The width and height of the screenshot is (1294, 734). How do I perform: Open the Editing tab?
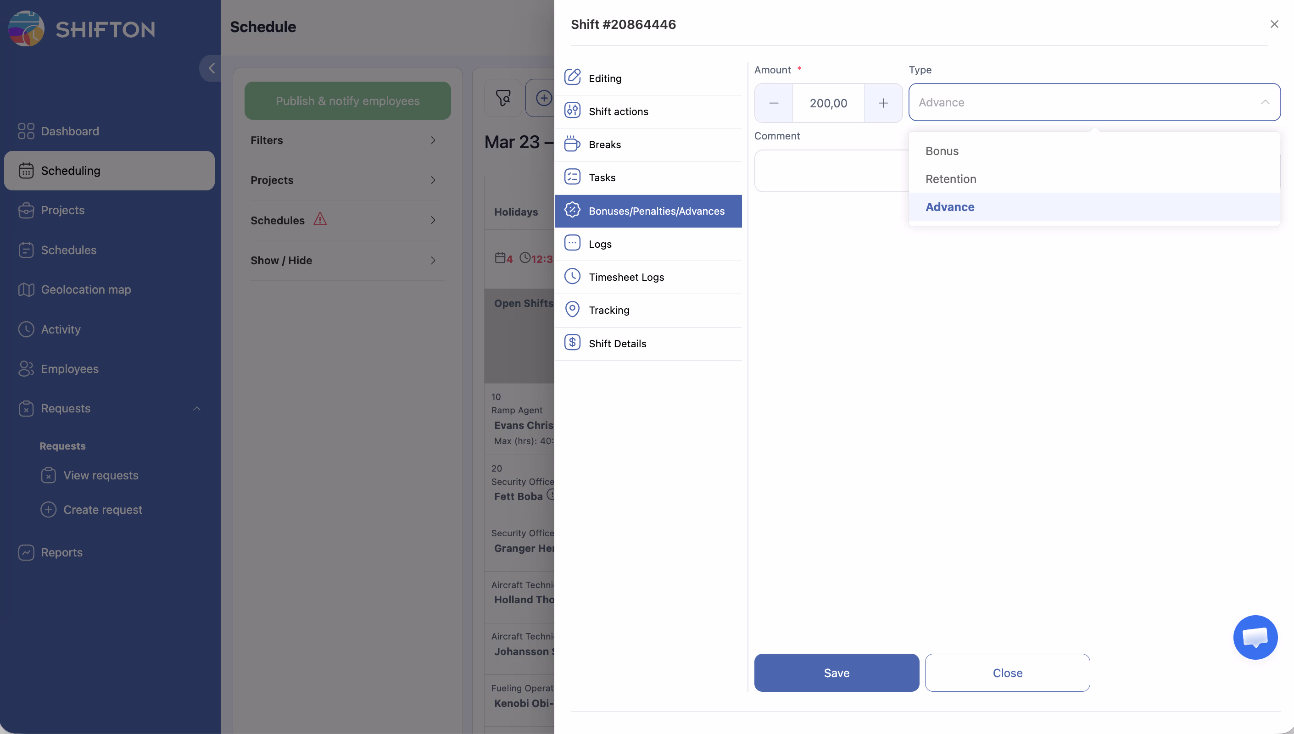click(x=604, y=78)
